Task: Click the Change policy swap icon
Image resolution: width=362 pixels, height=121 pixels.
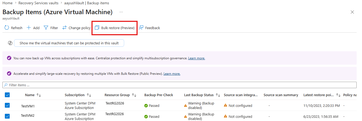Action: (x=64, y=28)
